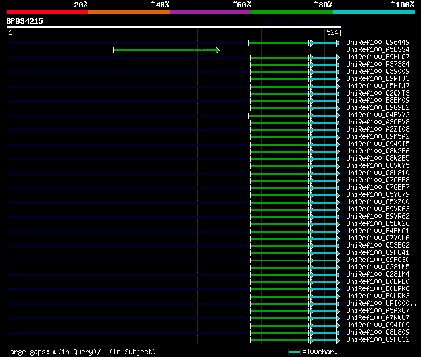Click the green ~80% identity color segment
Viewport: 421px width, 357px height.
pos(292,12)
